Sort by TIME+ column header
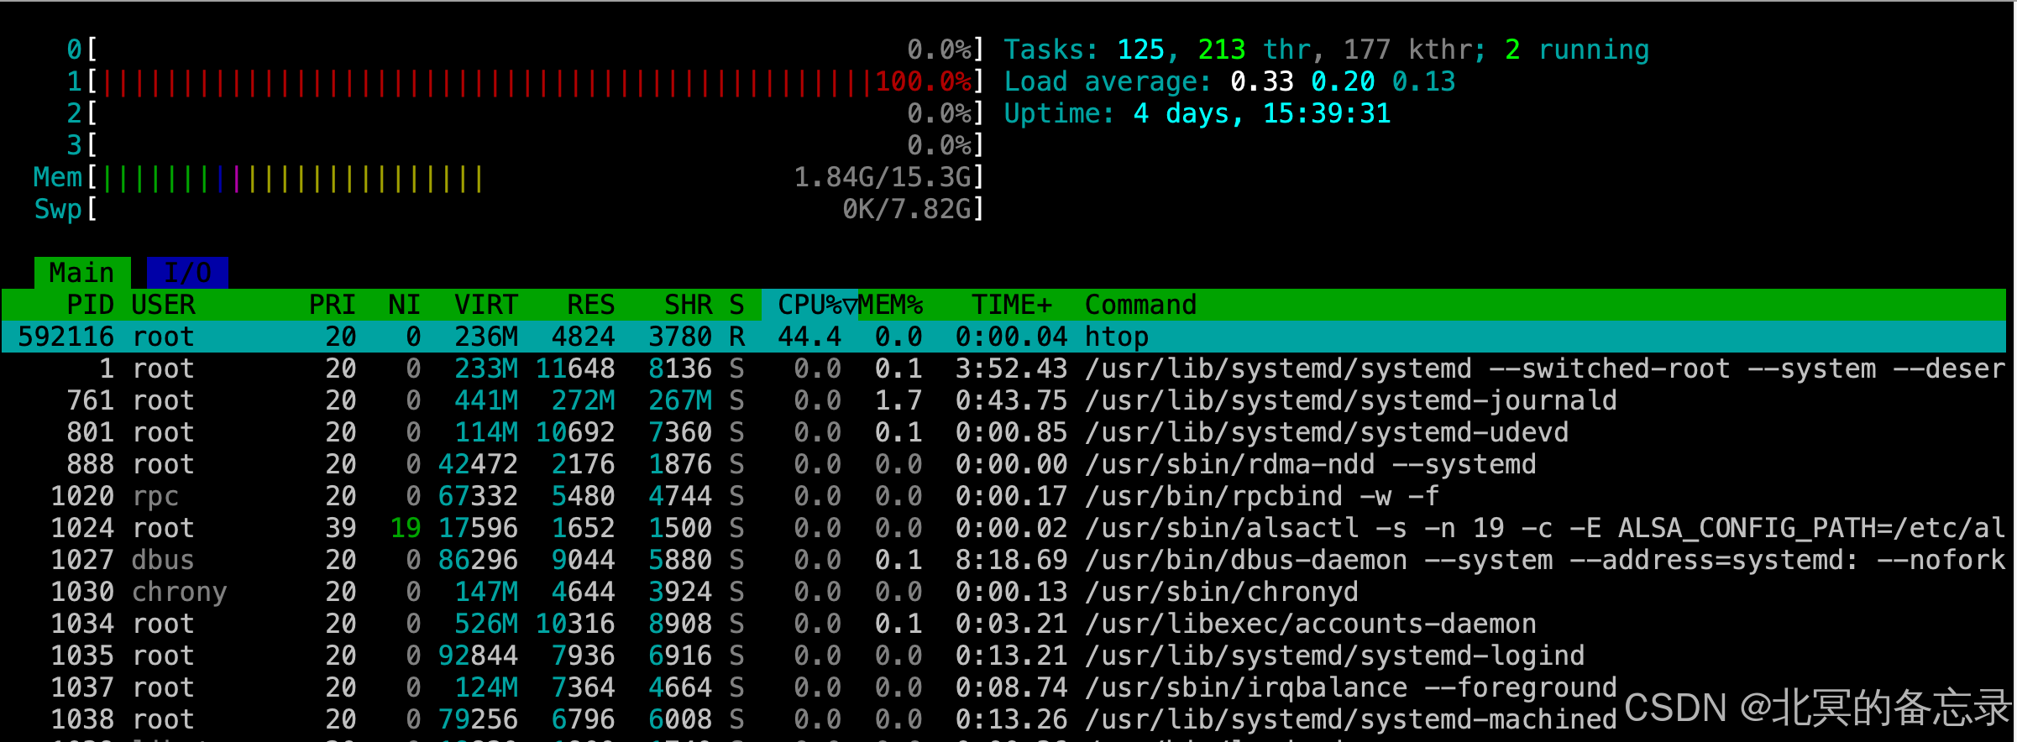Viewport: 2017px width, 742px height. (1011, 305)
